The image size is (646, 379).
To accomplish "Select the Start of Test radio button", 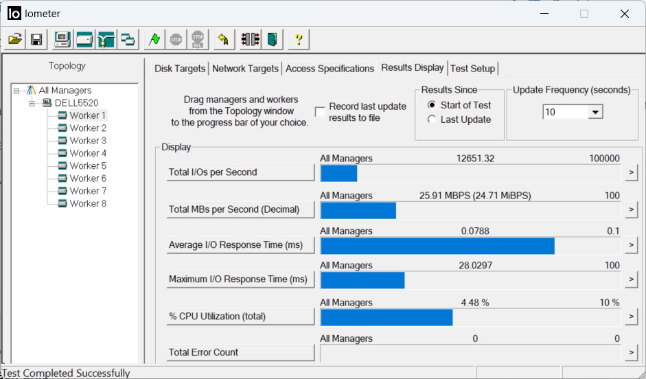I will (x=432, y=105).
